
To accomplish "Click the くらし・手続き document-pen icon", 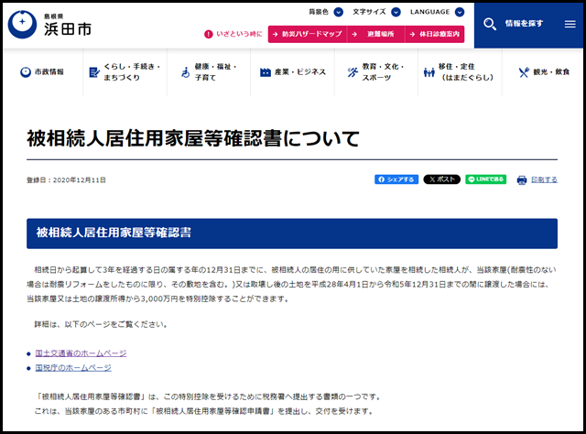I will [94, 72].
